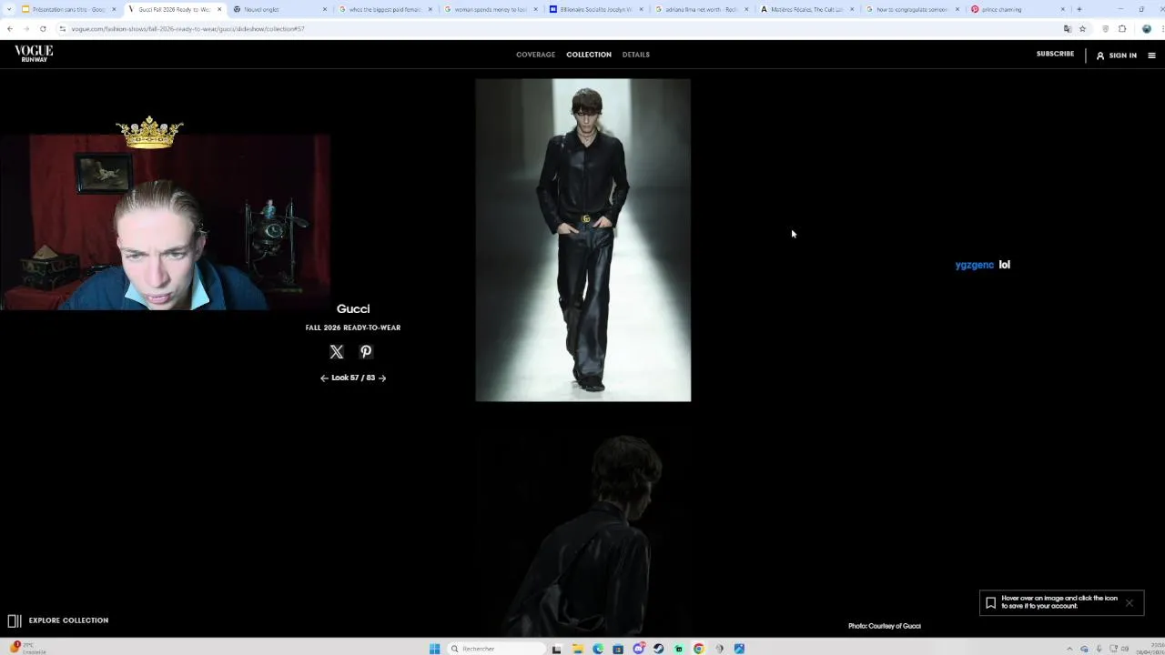Switch to the Matières Fécales tab

pos(807,9)
